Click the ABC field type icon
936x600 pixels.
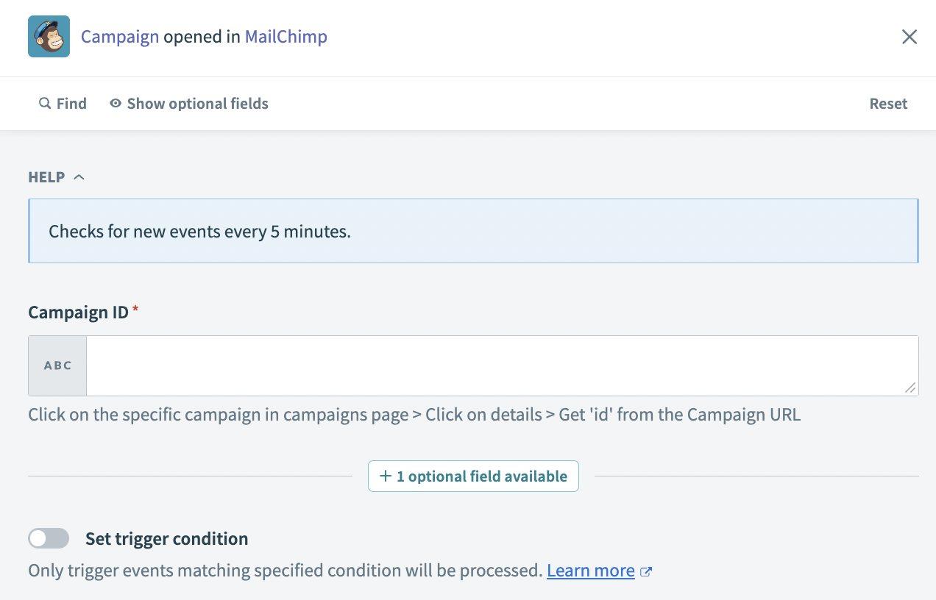[57, 365]
